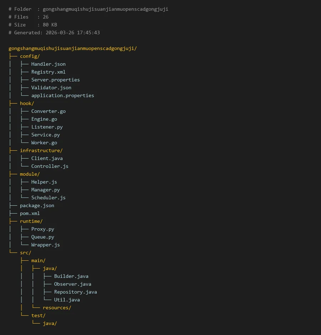Viewport: 321px width, 335px height.
Task: Click the Repository.java file
Action: pyautogui.click(x=75, y=292)
